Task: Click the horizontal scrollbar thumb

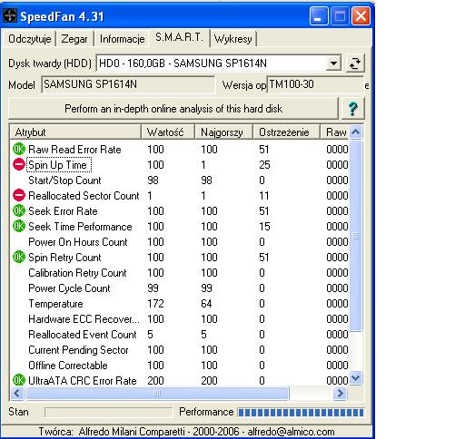Action: coord(157,394)
